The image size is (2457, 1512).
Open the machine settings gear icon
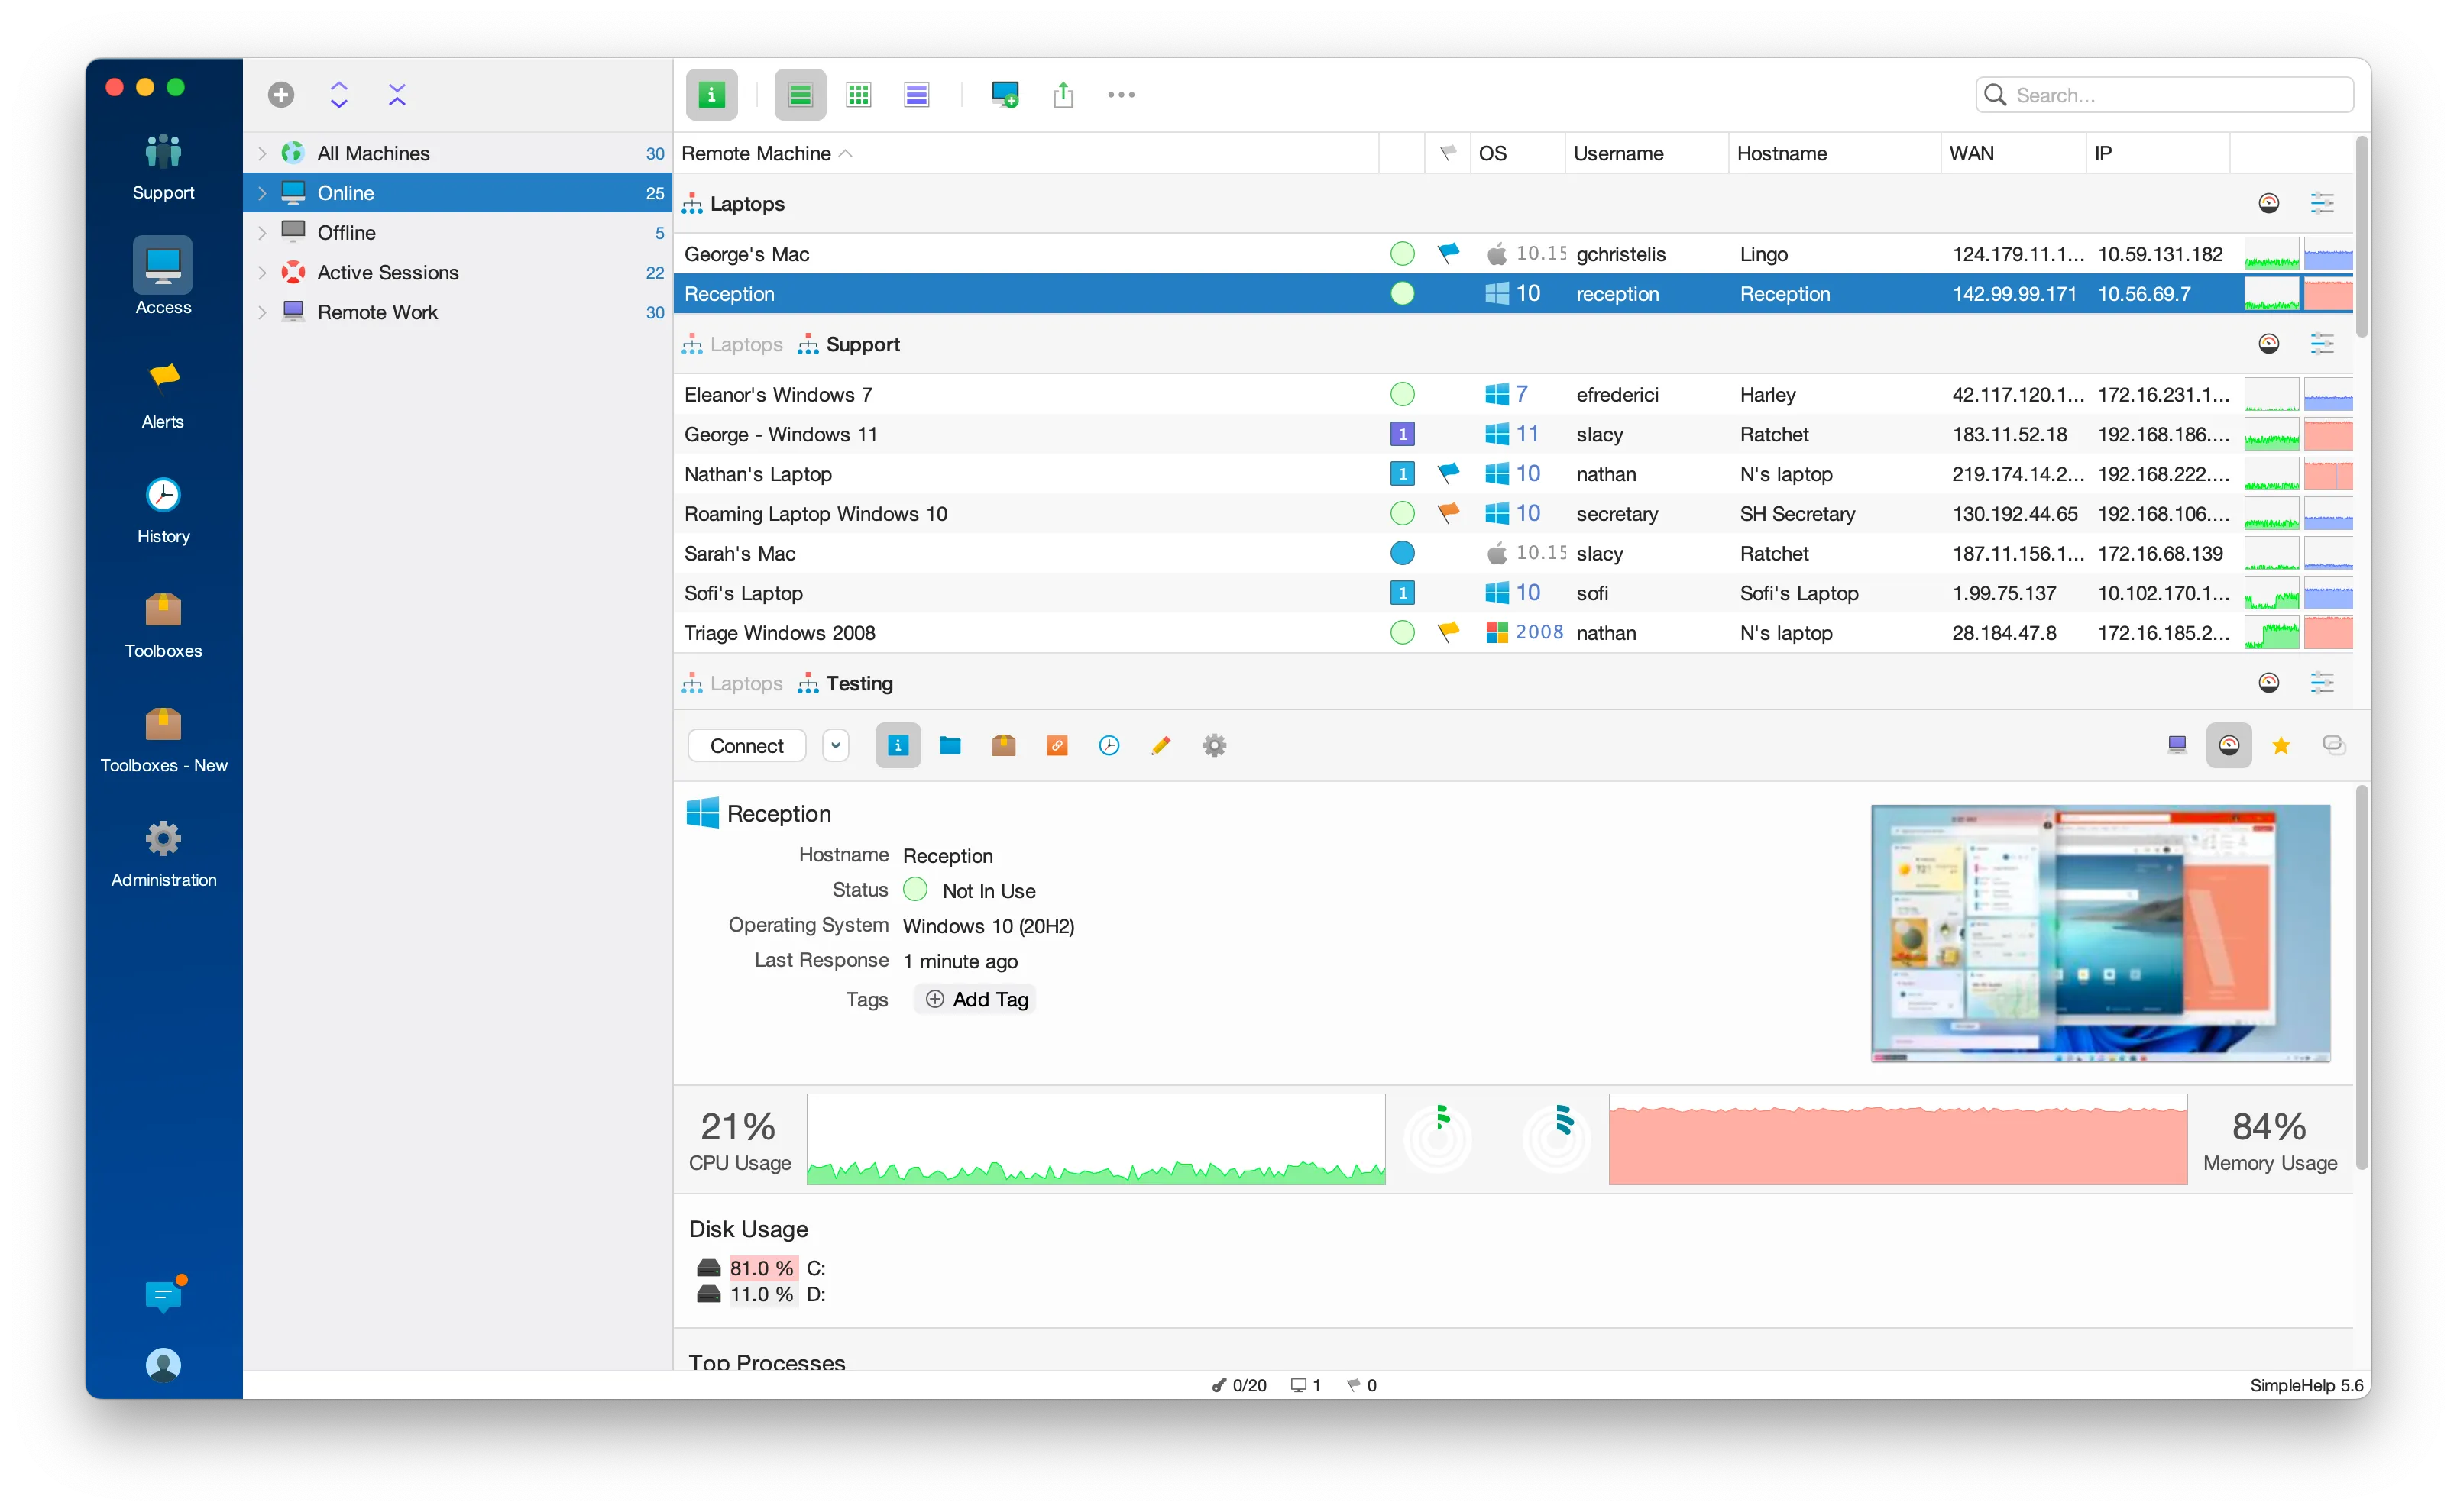point(1213,745)
